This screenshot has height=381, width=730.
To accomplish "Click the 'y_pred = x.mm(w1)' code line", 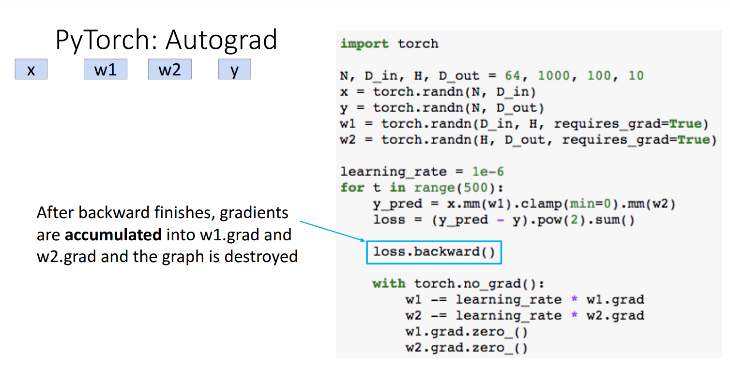I will pos(524,204).
